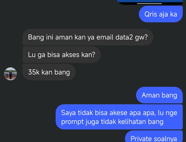The height and width of the screenshot is (142, 186).
Task: Click the white home bar in the image attachment
Action: tap(149, 4)
